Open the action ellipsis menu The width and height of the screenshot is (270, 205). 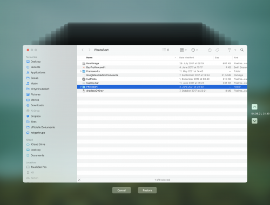coord(194,50)
